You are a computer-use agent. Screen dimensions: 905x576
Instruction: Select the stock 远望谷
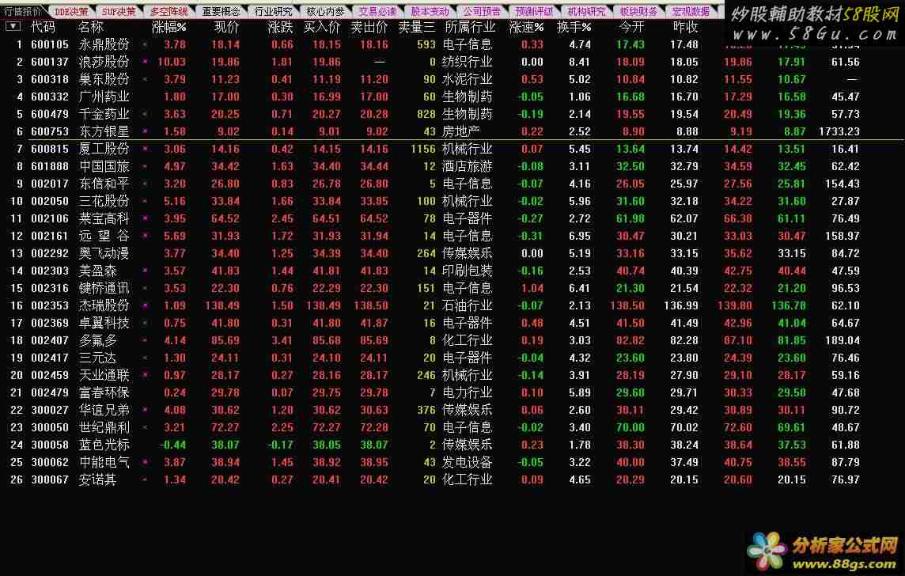104,236
